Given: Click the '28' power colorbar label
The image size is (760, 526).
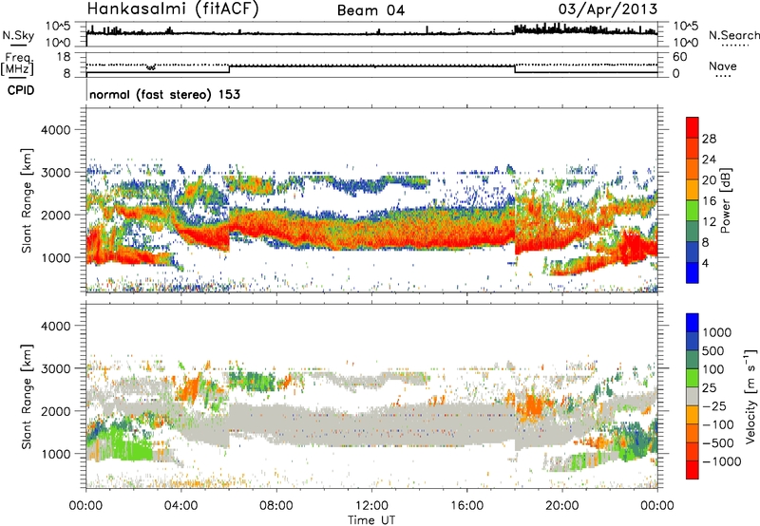Looking at the screenshot, I should (x=709, y=139).
